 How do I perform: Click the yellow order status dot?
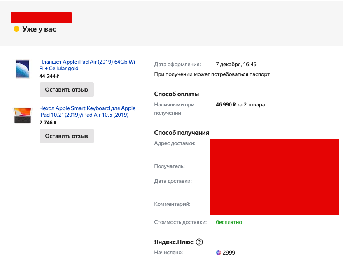16,29
